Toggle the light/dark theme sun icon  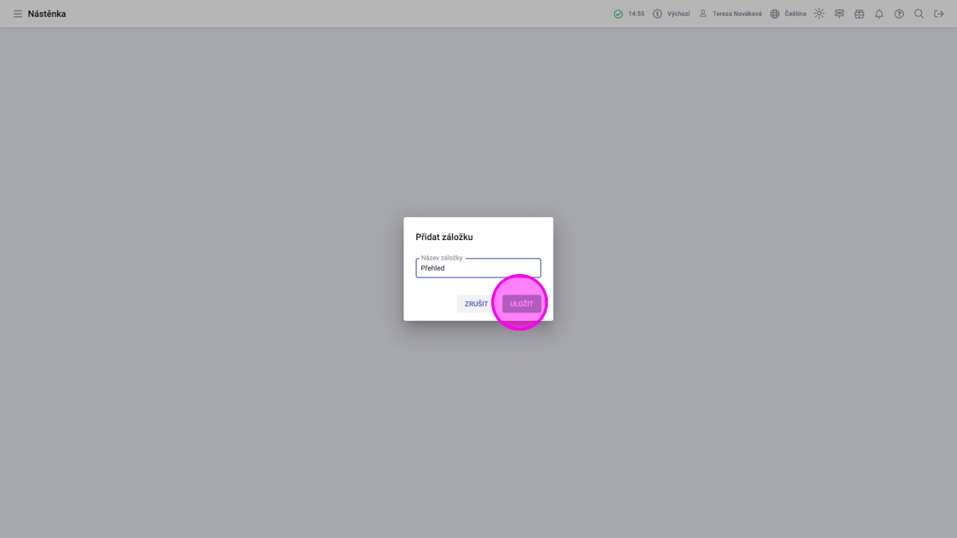click(x=819, y=14)
